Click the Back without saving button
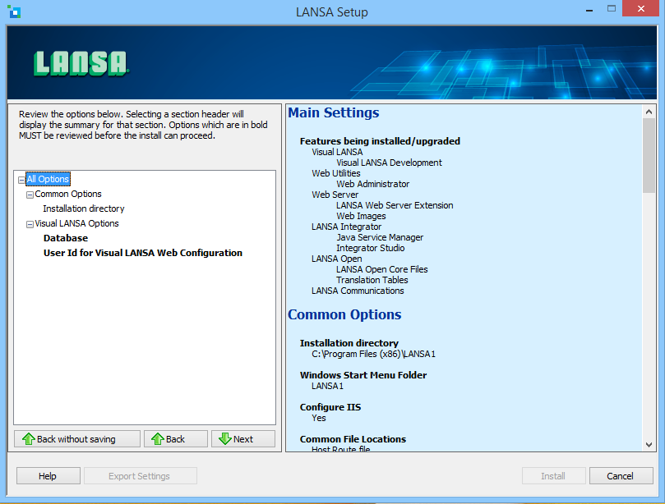Viewport: 665px width, 504px height. point(77,439)
